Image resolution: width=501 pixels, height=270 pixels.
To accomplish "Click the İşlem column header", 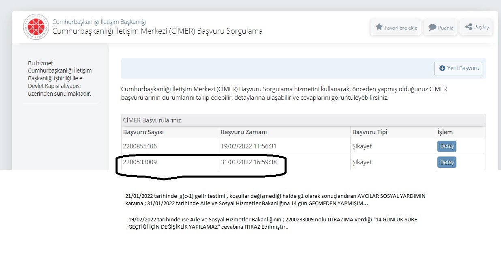I will [x=445, y=132].
